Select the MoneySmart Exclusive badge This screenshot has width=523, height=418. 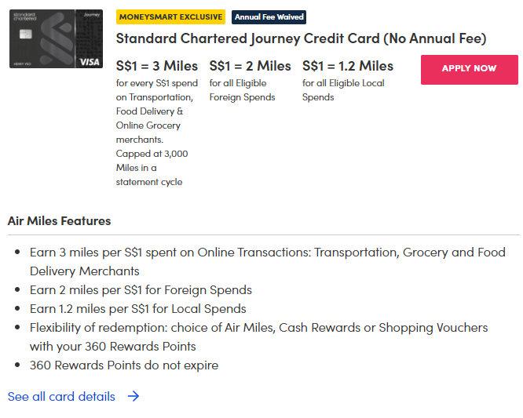tap(170, 16)
